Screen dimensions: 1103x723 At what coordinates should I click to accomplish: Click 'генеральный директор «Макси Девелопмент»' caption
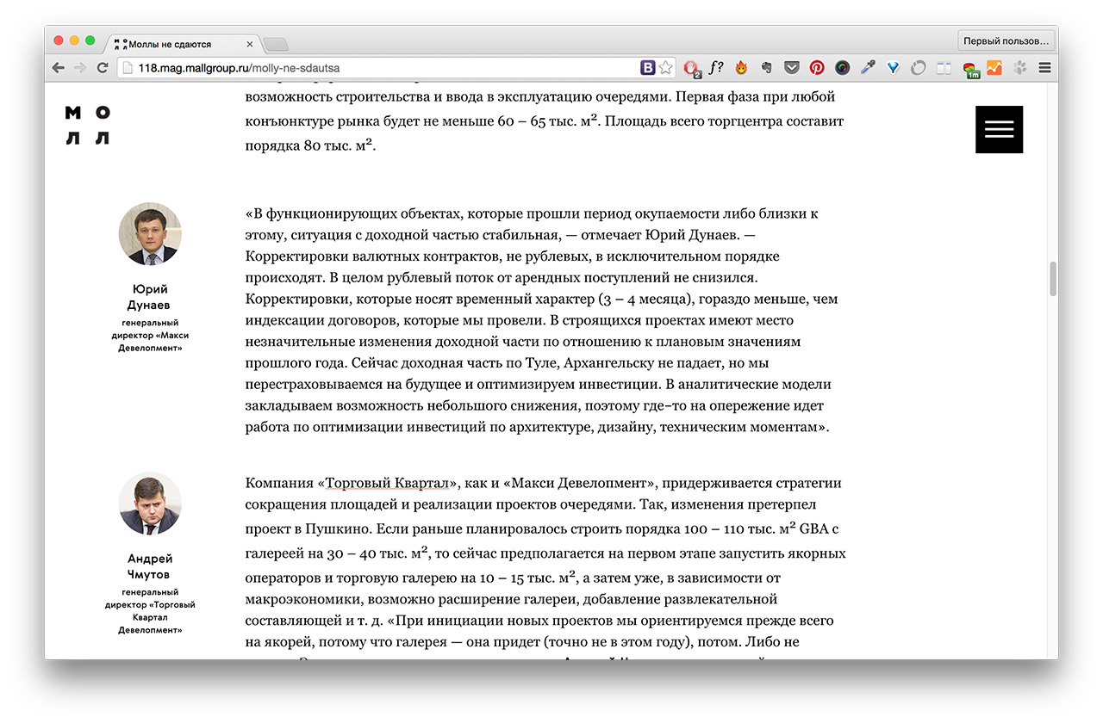tap(150, 335)
